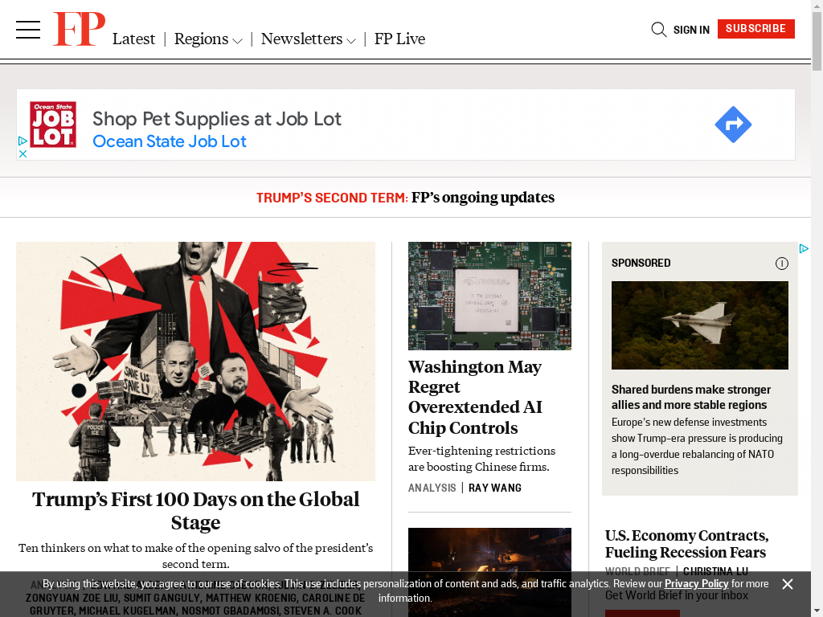823x617 pixels.
Task: Click 'Ever-tightening restrictions' summary text
Action: (482, 459)
